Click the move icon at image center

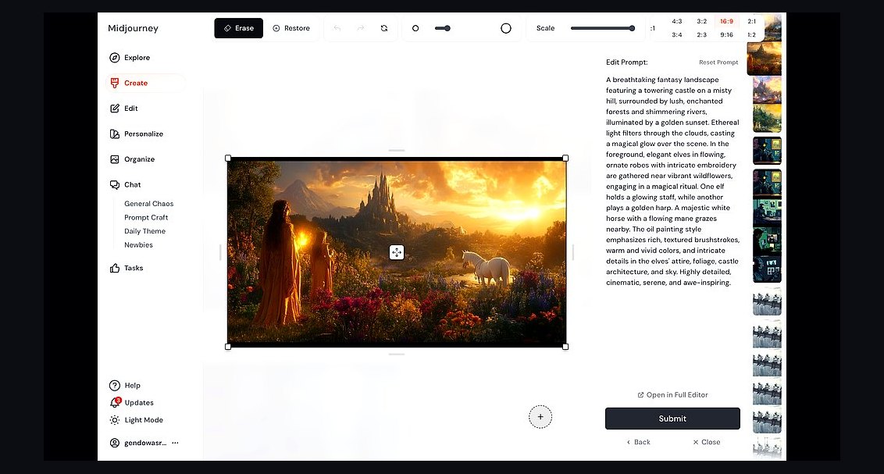[x=397, y=252]
